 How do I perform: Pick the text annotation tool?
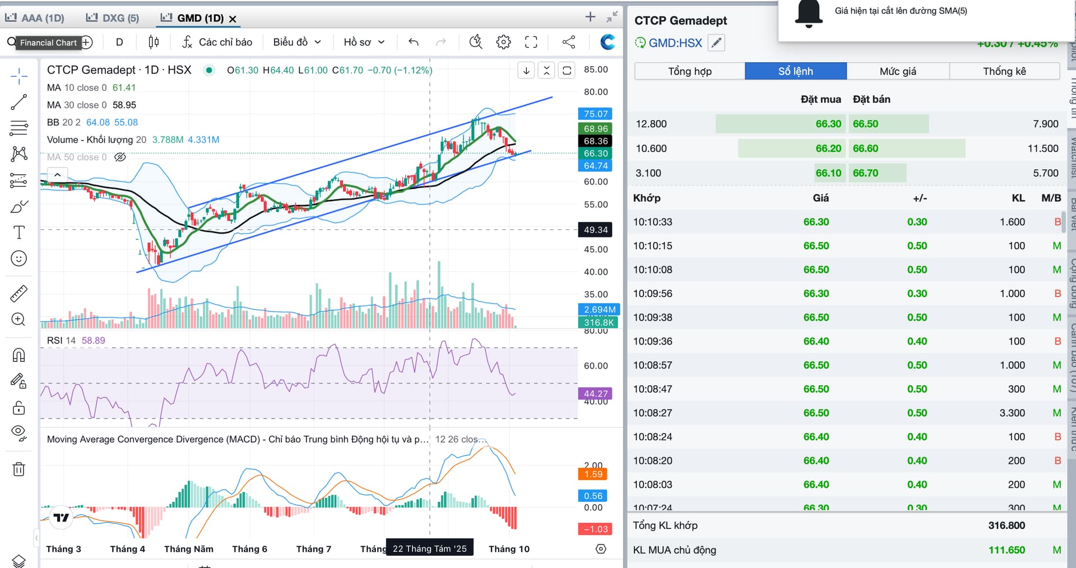(x=18, y=232)
